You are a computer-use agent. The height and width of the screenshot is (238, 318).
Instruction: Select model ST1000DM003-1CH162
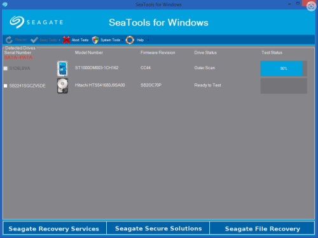click(97, 68)
